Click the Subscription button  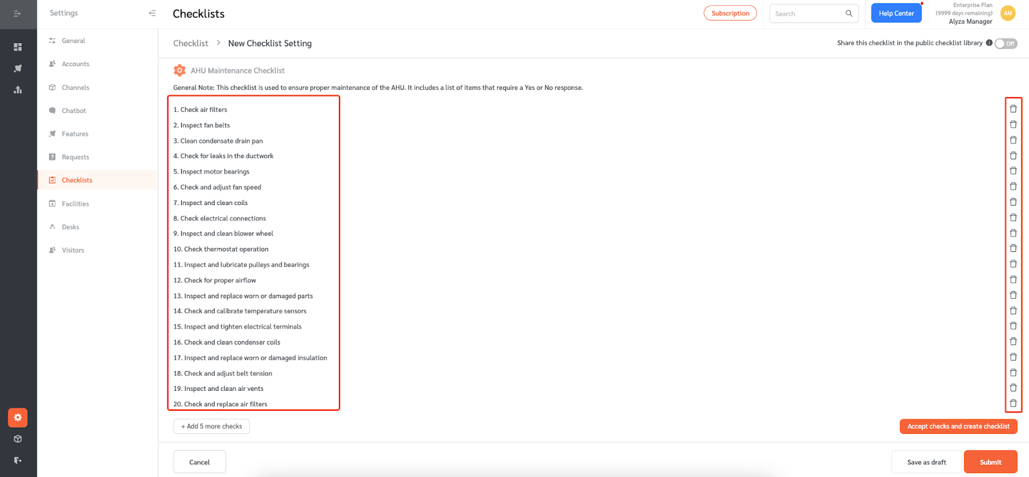pos(730,13)
